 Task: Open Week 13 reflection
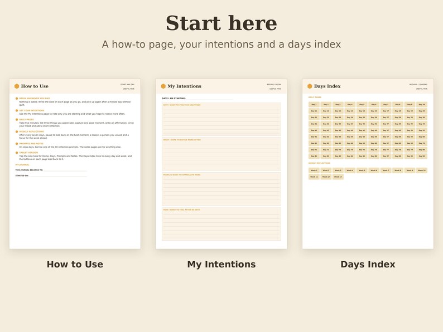pos(338,177)
